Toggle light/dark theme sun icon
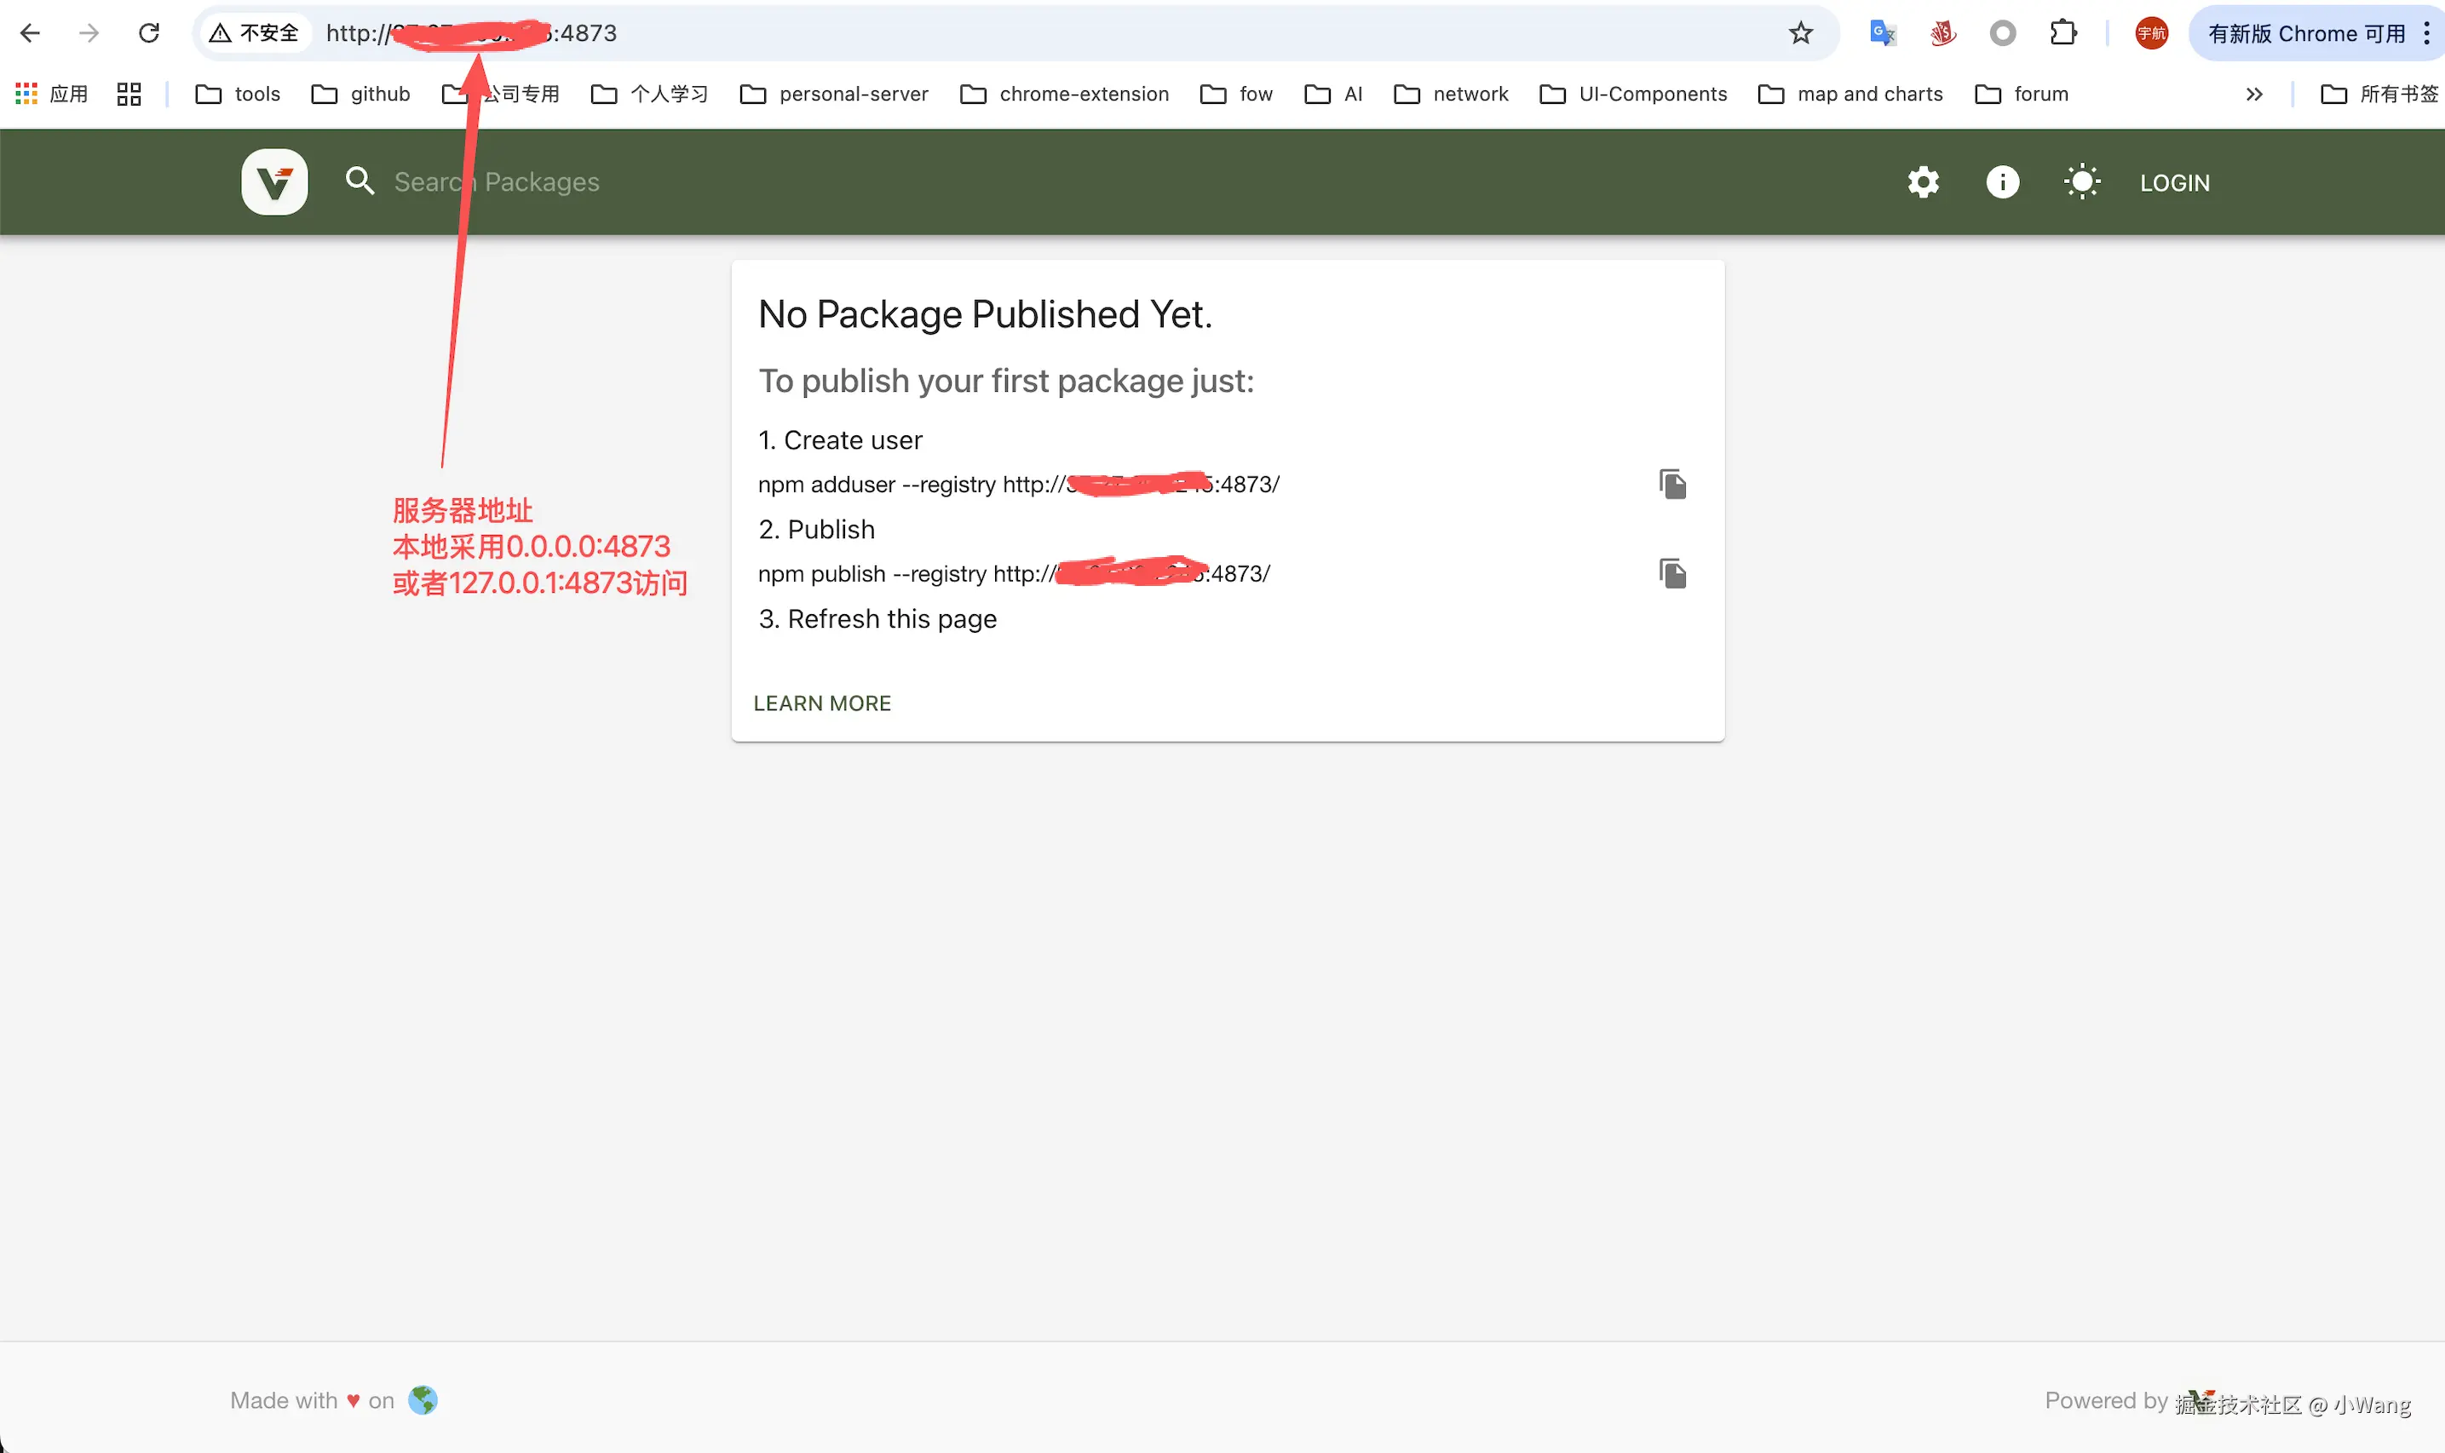 [x=2082, y=182]
